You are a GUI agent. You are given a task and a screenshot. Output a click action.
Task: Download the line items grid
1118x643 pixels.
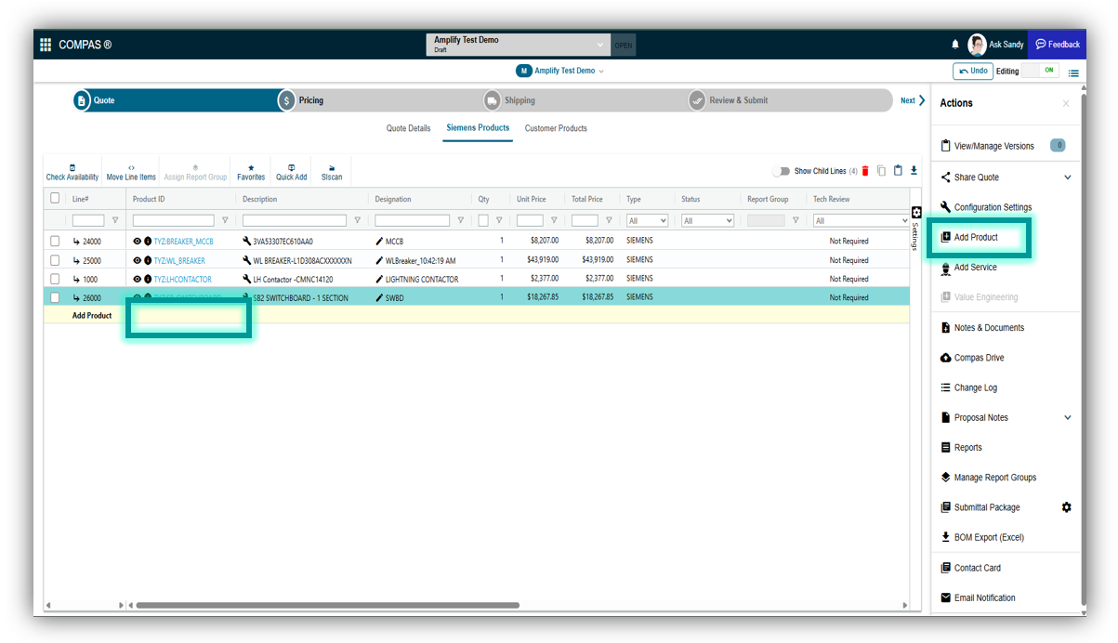tap(914, 171)
